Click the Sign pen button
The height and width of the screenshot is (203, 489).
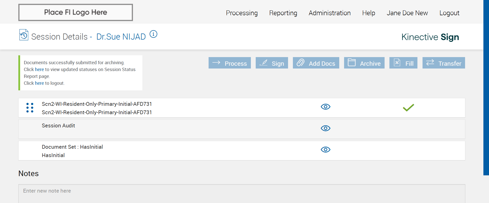coord(272,63)
